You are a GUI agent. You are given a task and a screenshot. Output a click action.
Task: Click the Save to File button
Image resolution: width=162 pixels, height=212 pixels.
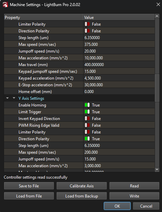[29, 186]
